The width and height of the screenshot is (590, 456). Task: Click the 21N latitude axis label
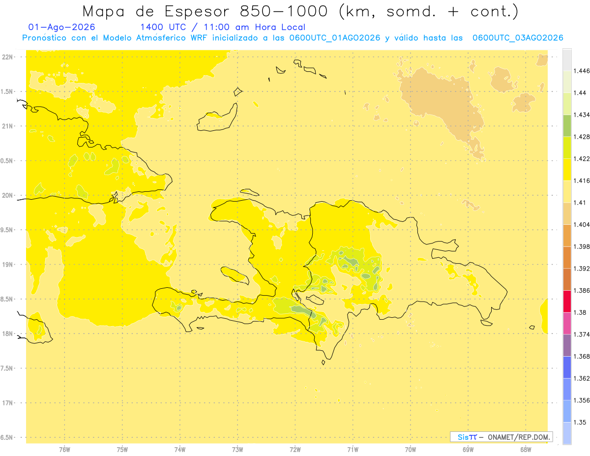click(8, 126)
